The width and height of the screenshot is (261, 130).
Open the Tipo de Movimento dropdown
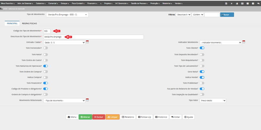click(66, 15)
